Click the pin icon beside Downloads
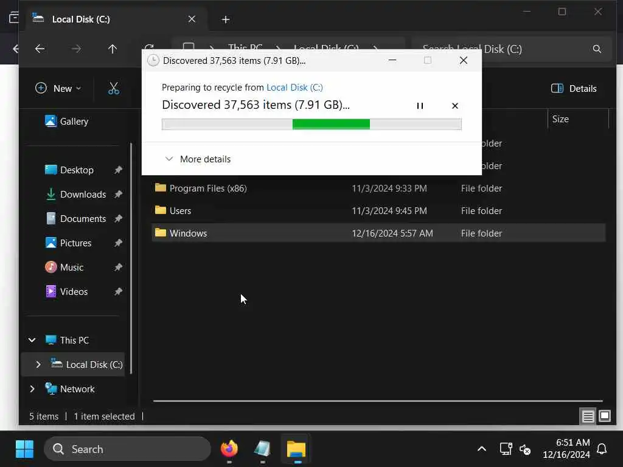This screenshot has width=623, height=467. [118, 194]
